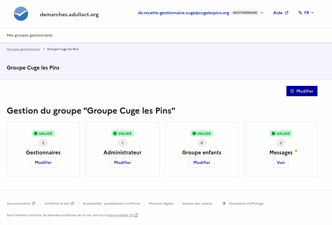The width and height of the screenshot is (332, 225).
Task: Click the count 2 on Gestionnaires card
Action: pyautogui.click(x=43, y=143)
